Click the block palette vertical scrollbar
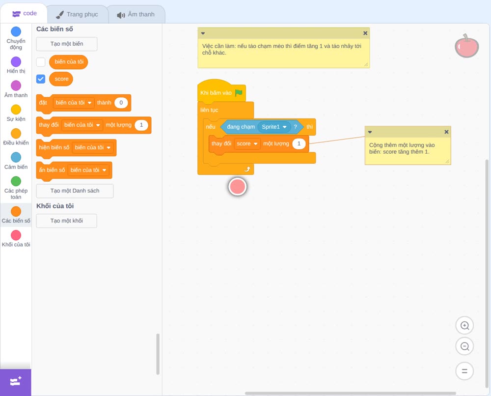Viewport: 491px width, 396px height. (158, 354)
